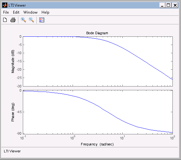This screenshot has width=181, height=160.
Task: Click the -20 magnitude tick label
Action: pyautogui.click(x=19, y=70)
